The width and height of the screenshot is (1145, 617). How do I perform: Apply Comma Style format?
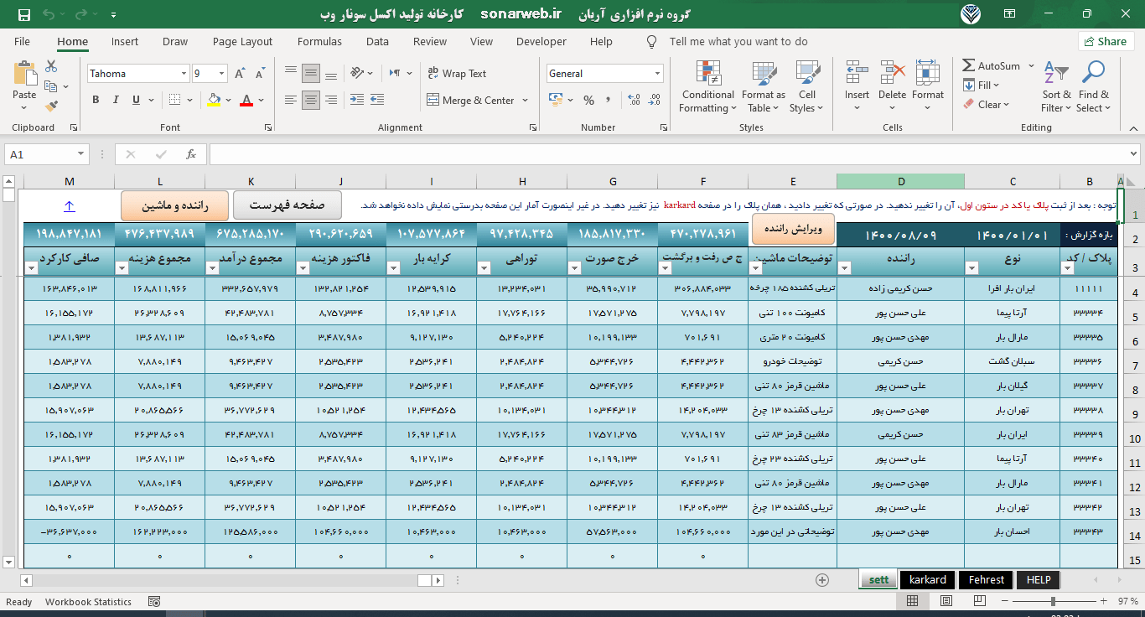(x=607, y=101)
